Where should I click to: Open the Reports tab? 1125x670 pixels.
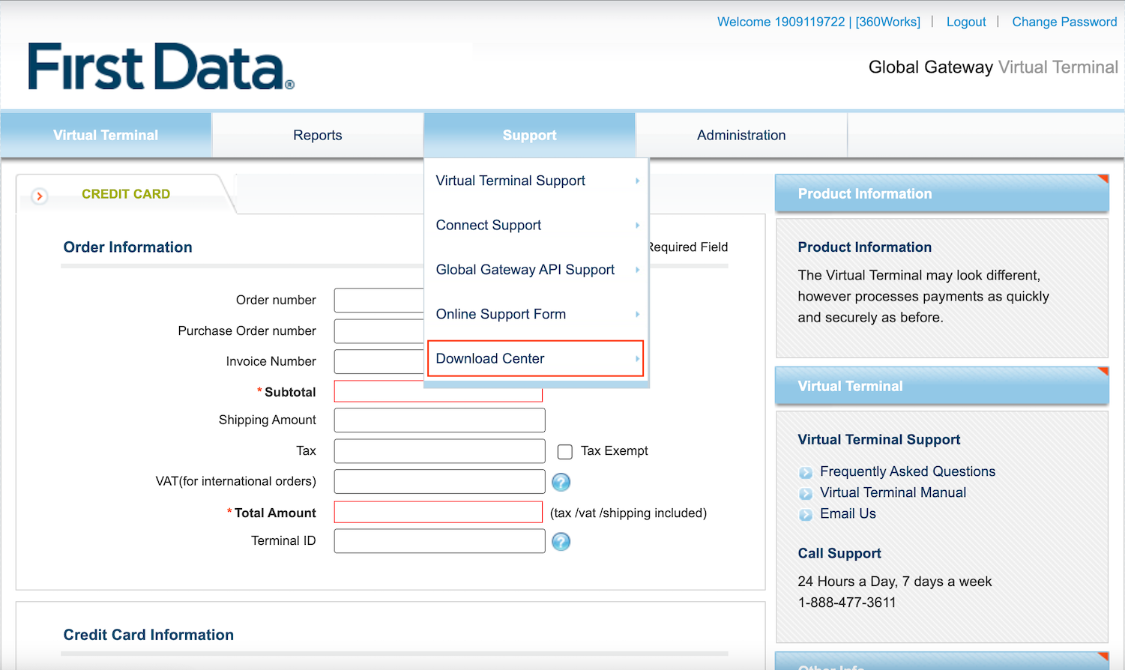318,135
